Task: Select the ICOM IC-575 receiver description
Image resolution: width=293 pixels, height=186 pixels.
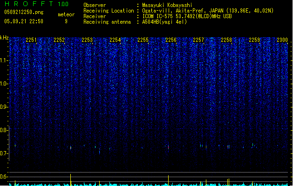Action: (187, 16)
